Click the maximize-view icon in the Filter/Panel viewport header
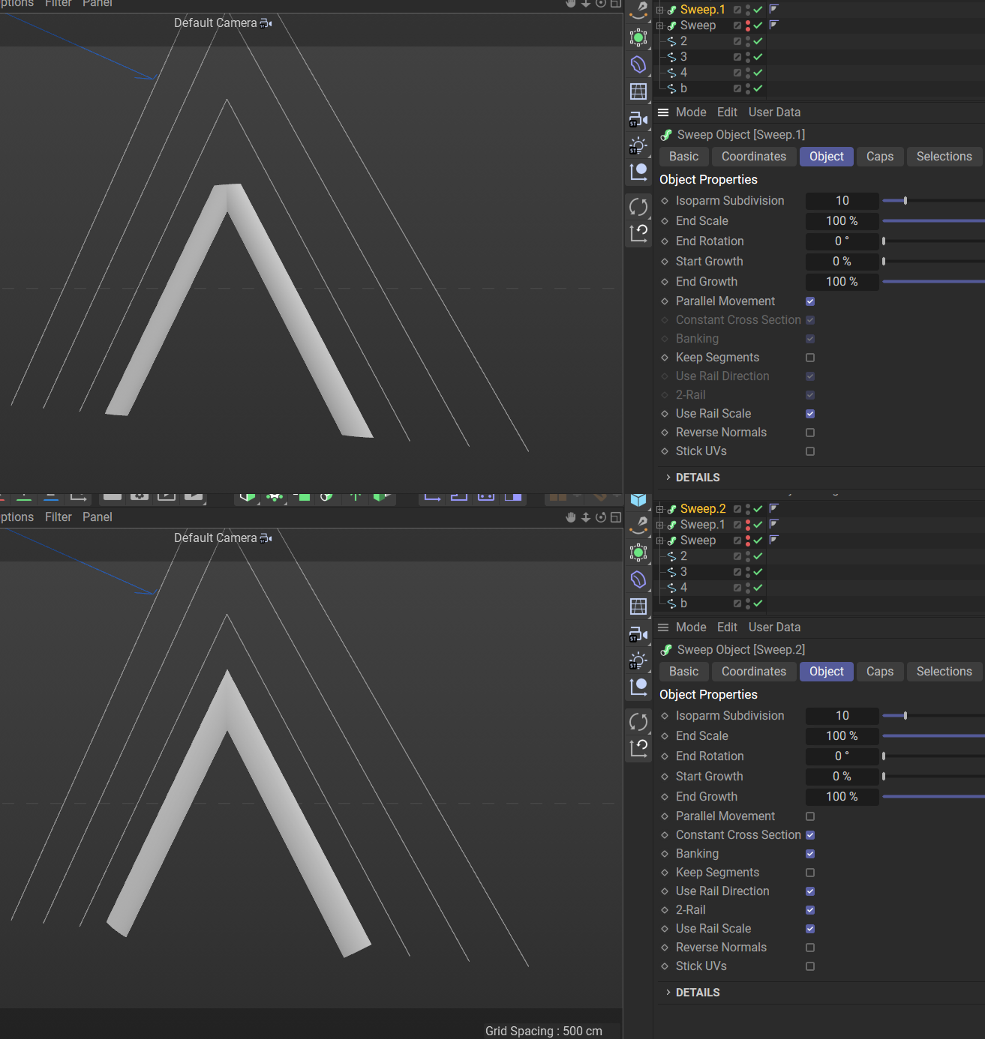Screen dimensions: 985x1039 [x=616, y=517]
